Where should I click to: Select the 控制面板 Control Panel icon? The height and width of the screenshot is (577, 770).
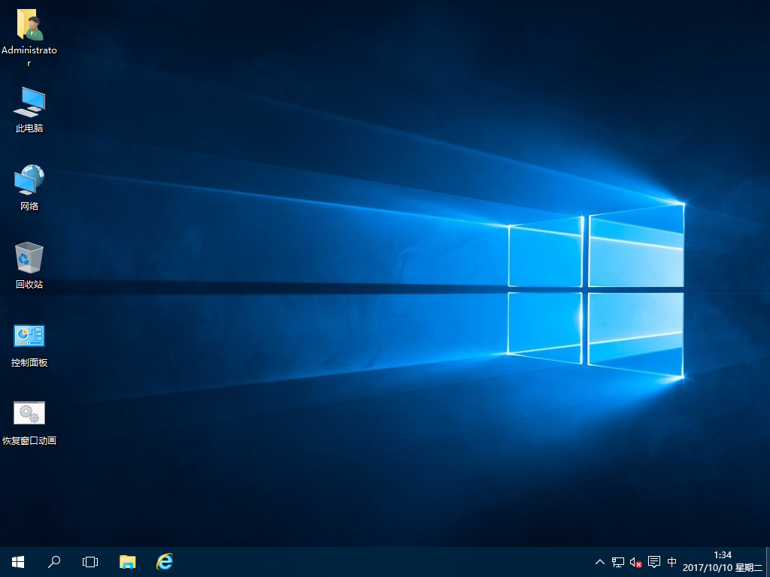(29, 336)
